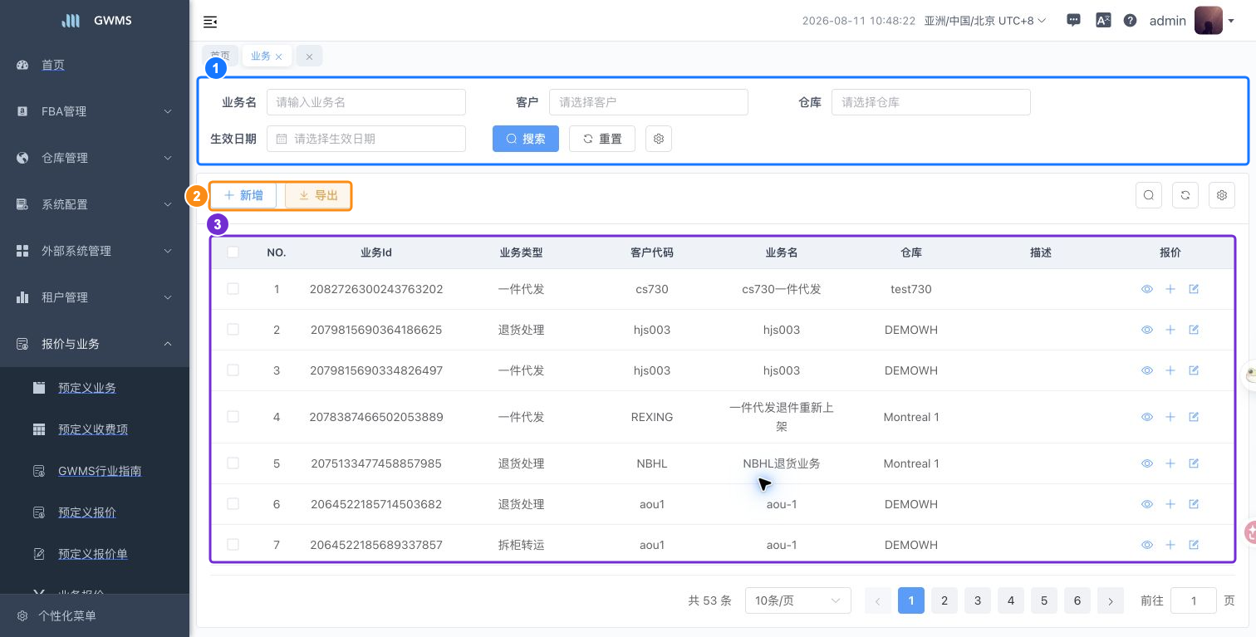Open help question mark icon

[x=1130, y=21]
